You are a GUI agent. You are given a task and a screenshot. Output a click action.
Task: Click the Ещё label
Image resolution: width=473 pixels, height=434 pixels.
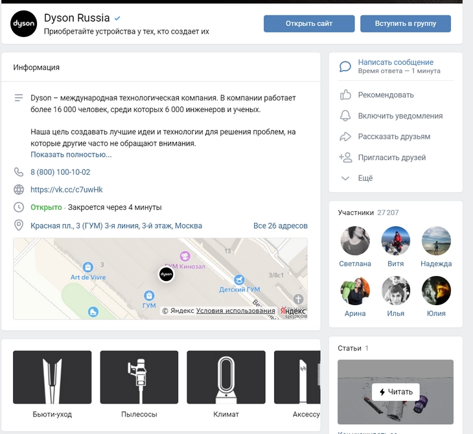(365, 178)
